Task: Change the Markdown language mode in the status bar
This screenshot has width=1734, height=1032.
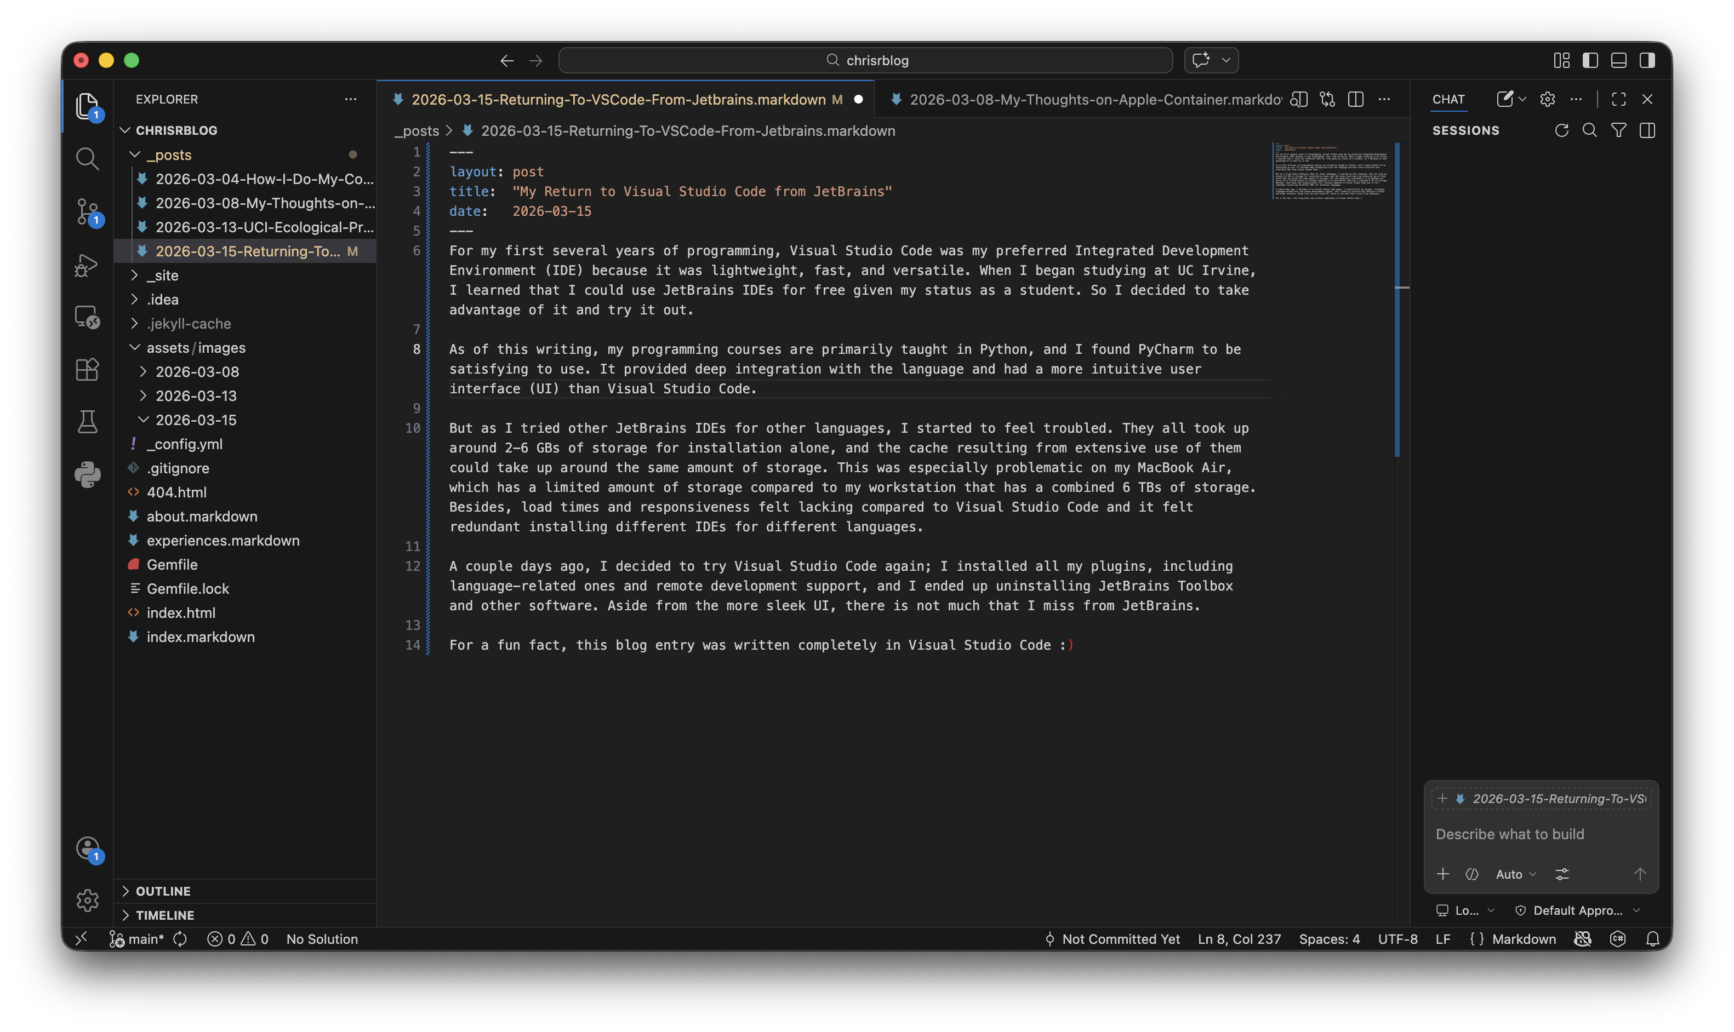Action: [x=1523, y=939]
